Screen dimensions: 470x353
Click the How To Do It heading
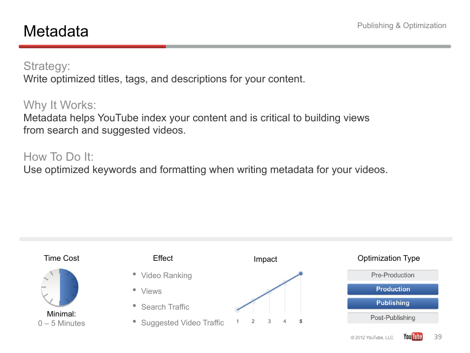click(58, 157)
